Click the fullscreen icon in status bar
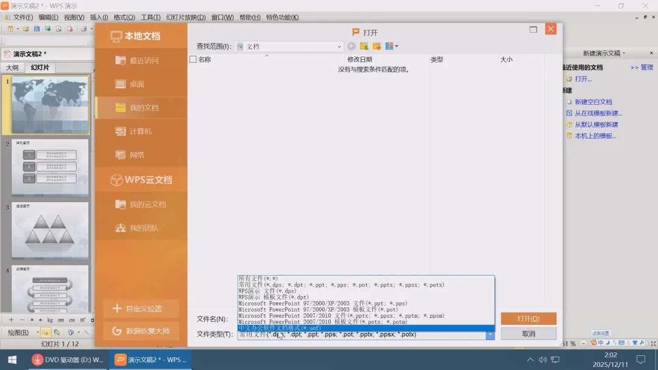This screenshot has height=370, width=658. coord(653,343)
